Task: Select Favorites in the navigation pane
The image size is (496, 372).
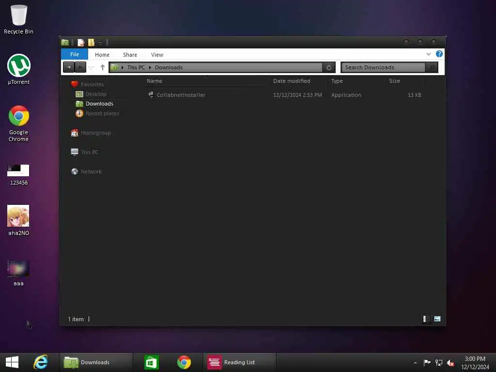Action: [x=88, y=84]
